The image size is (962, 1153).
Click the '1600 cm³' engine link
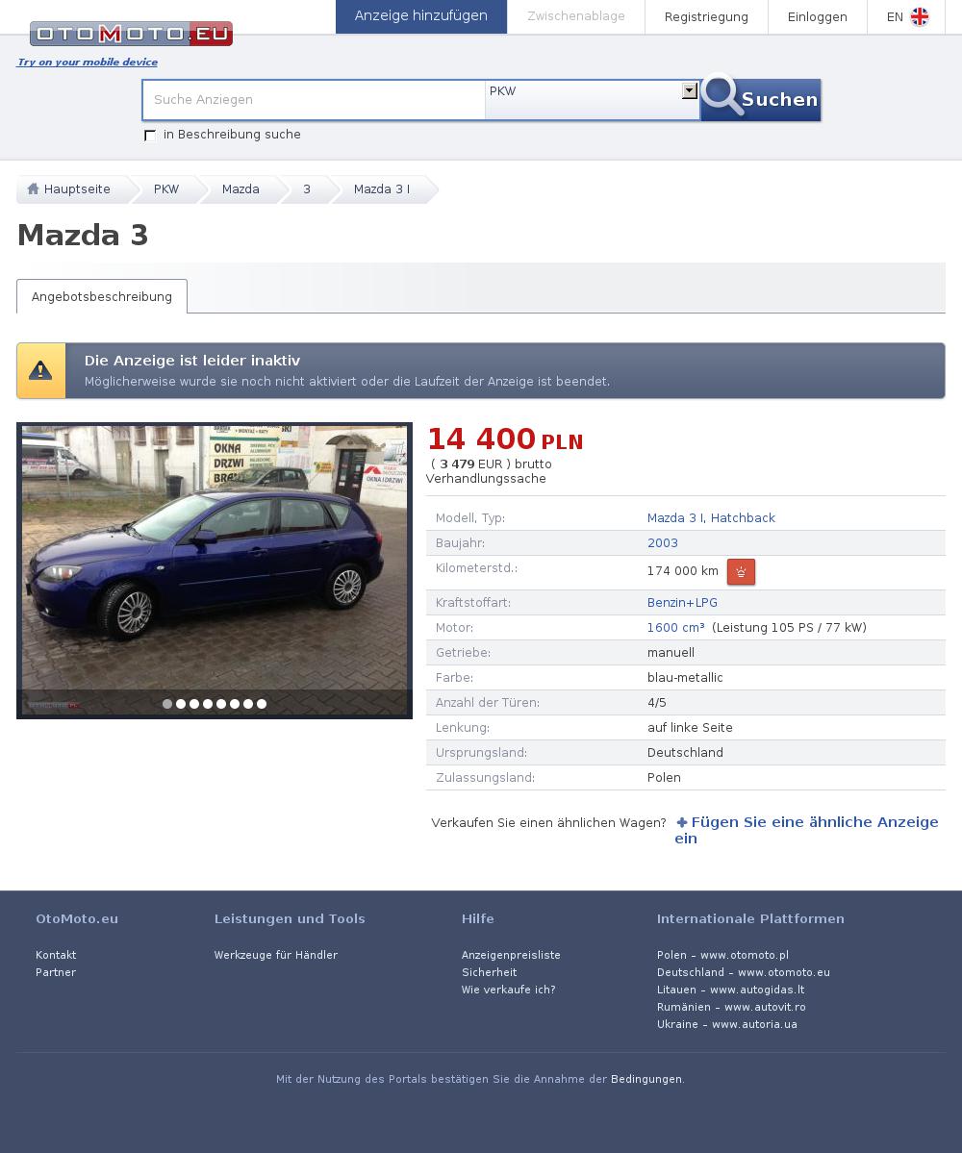point(676,627)
